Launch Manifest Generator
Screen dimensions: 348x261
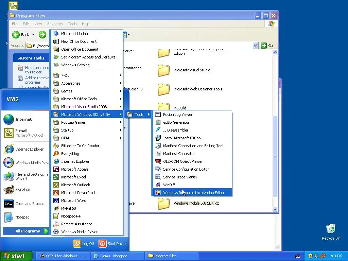point(192,154)
